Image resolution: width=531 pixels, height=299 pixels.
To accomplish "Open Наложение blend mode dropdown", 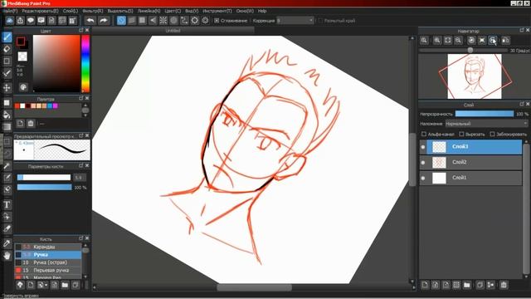I will click(x=486, y=124).
